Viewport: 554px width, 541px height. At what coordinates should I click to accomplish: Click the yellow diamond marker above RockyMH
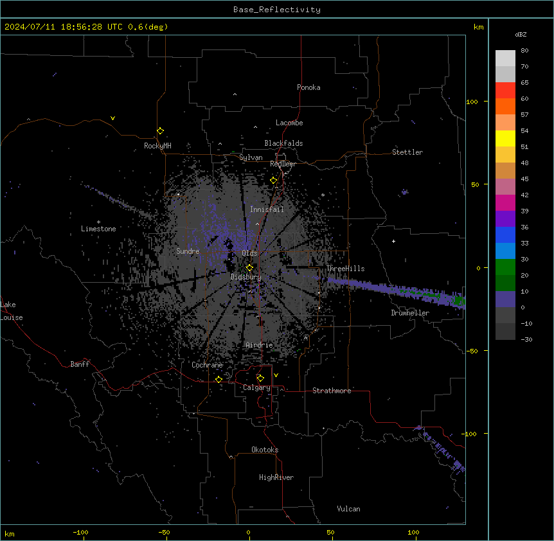(160, 131)
